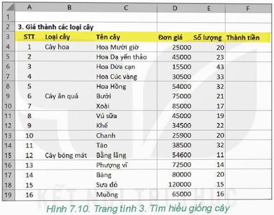Select the 'Cây hoa' category cell
The width and height of the screenshot is (274, 215).
57,47
